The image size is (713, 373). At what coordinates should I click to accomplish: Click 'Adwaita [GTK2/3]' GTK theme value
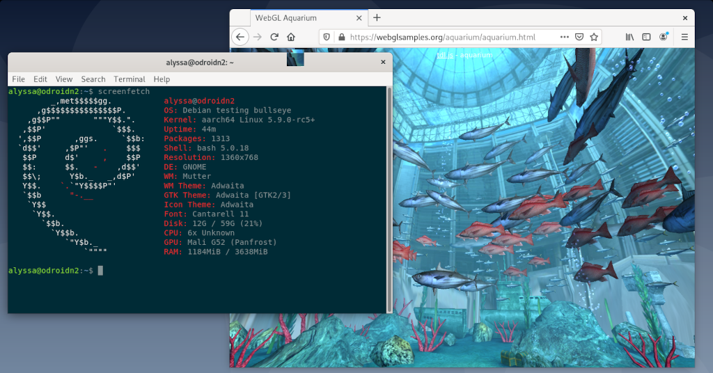click(x=253, y=196)
